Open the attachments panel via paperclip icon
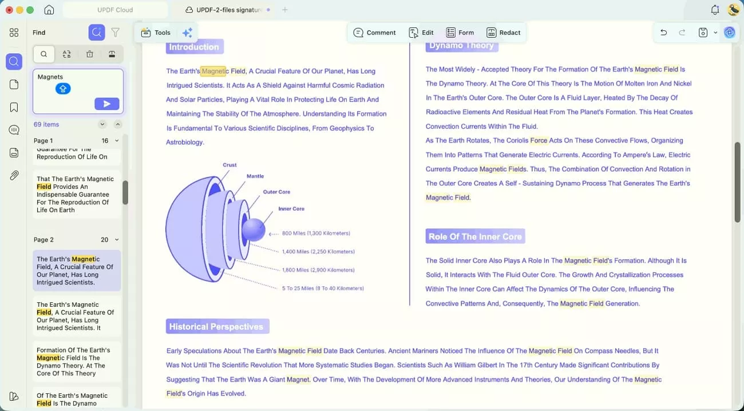The image size is (744, 411). [x=14, y=175]
